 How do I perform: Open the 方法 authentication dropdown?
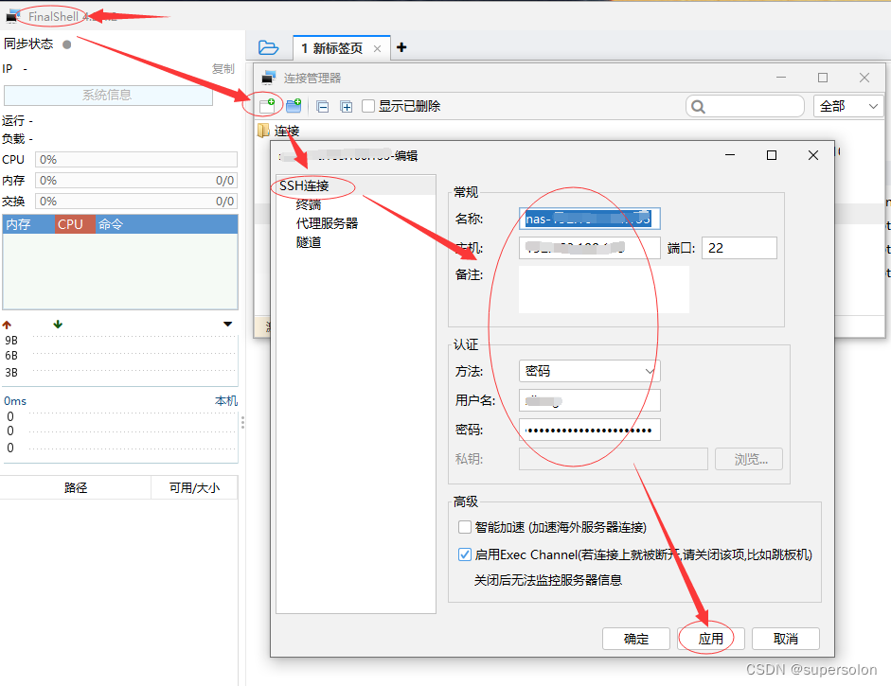(x=588, y=370)
